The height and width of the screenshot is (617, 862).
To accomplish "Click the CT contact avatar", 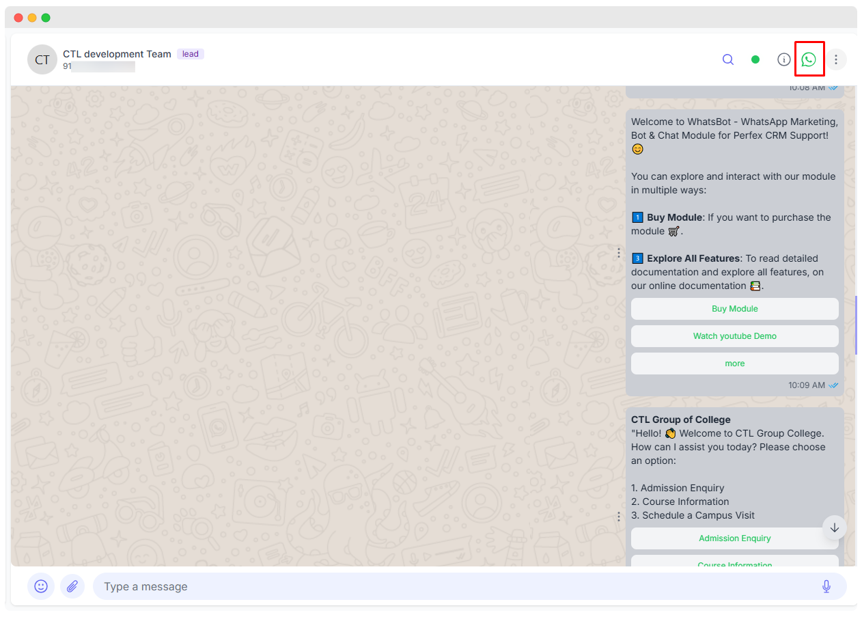I will coord(42,59).
